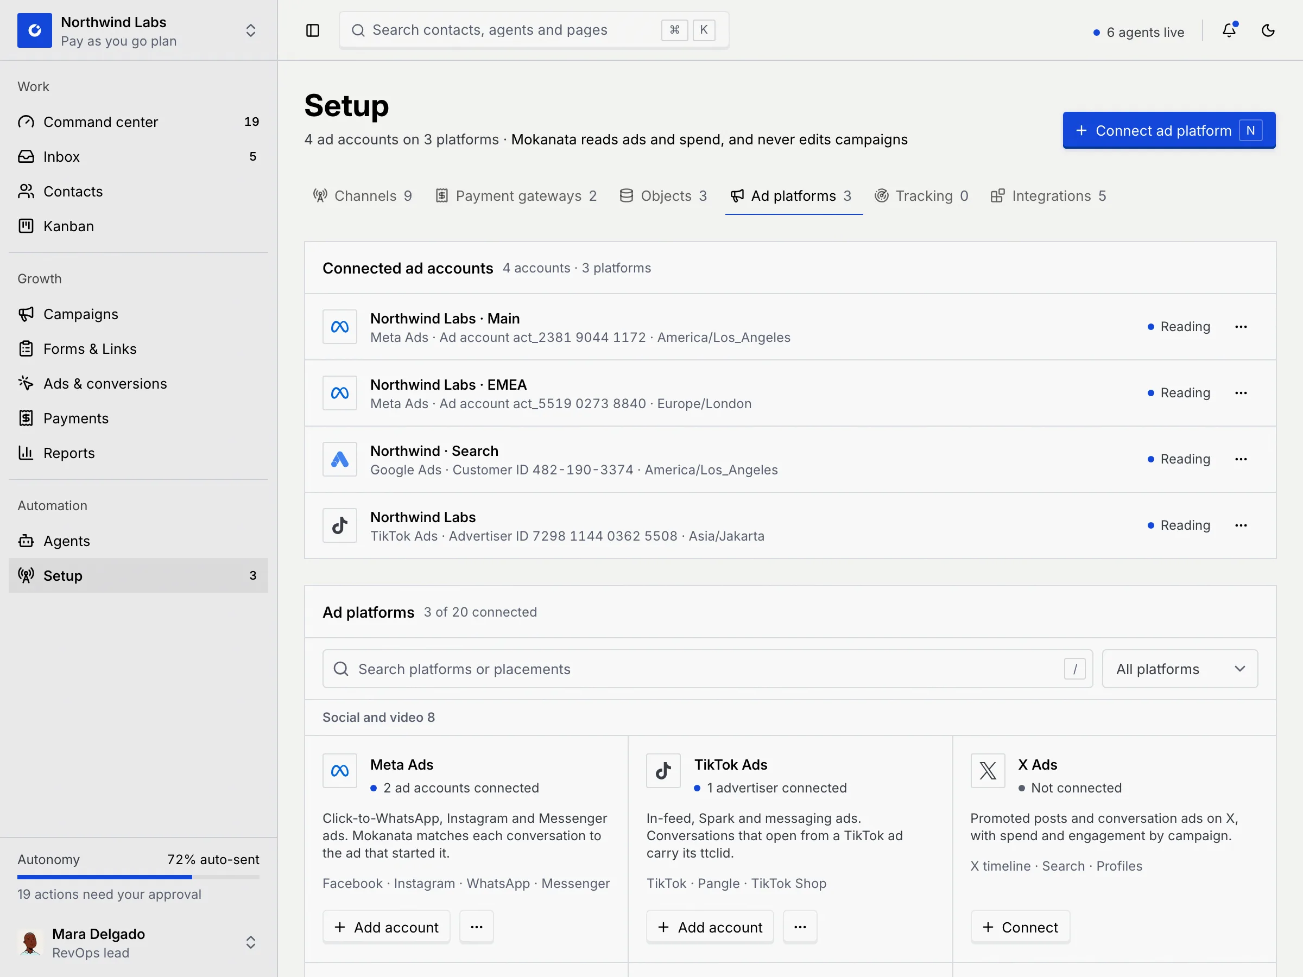This screenshot has height=977, width=1303.
Task: Click the Meta Ads platform card logo
Action: [x=340, y=770]
